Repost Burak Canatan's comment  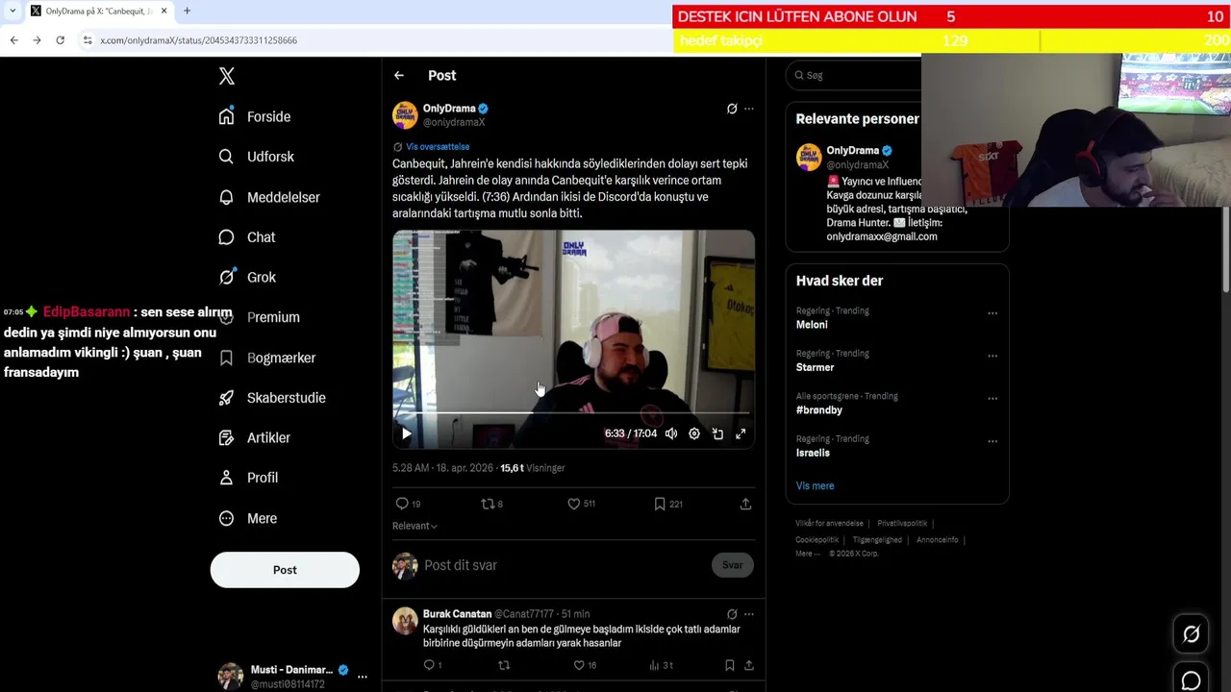[504, 665]
